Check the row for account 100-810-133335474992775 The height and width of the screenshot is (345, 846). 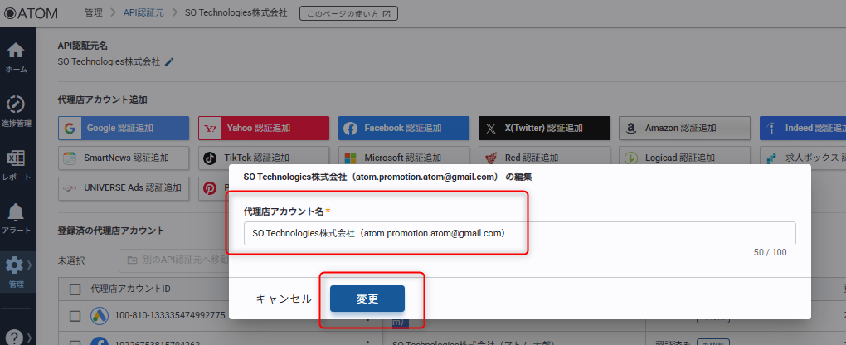click(x=75, y=316)
